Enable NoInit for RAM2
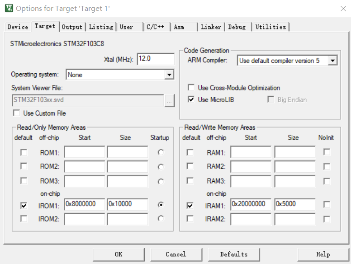The image size is (351, 264). 327,167
